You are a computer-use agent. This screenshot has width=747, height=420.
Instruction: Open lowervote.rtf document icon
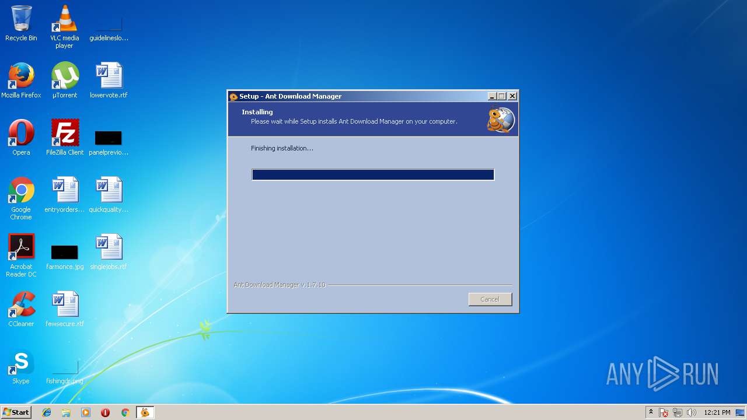(109, 80)
